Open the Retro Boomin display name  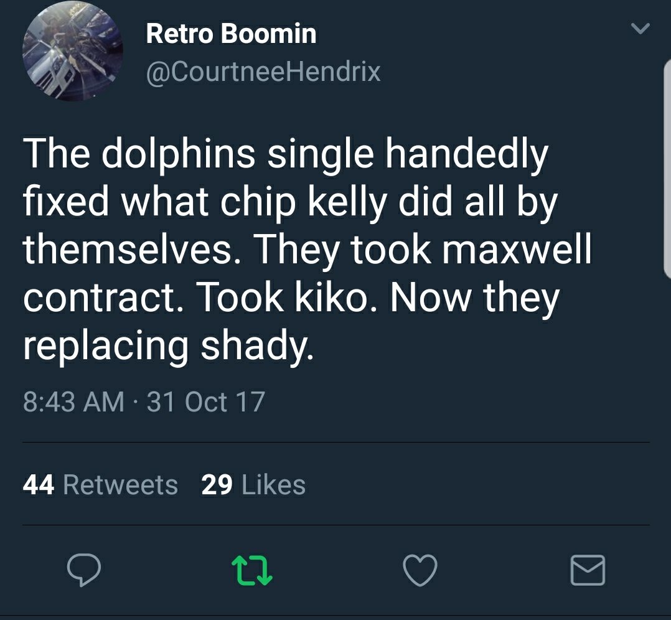[x=231, y=34]
